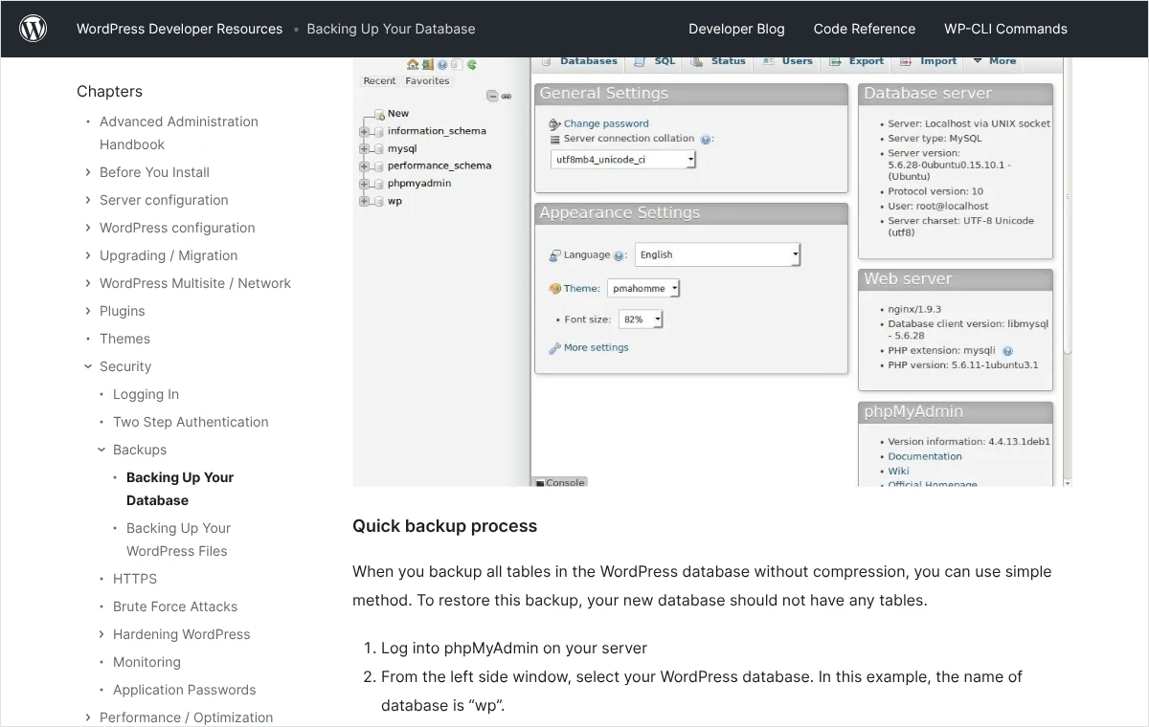This screenshot has height=727, width=1149.
Task: Collapse the Backups section chevron
Action: 101,450
